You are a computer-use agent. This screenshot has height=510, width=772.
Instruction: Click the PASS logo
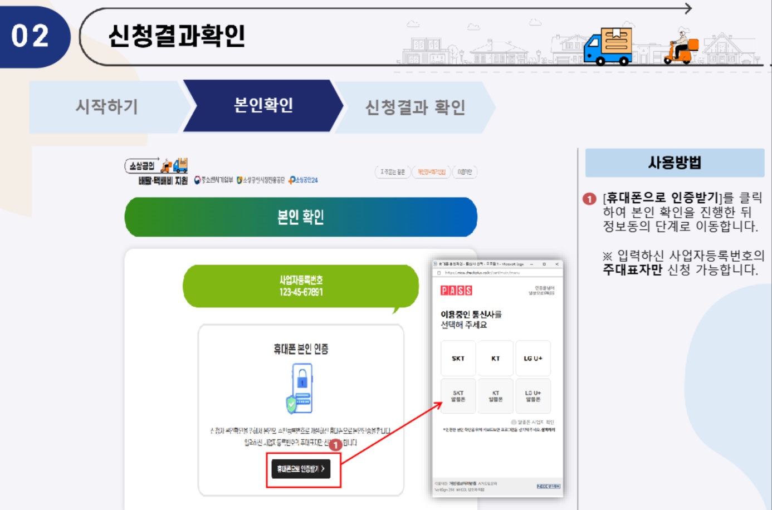456,290
